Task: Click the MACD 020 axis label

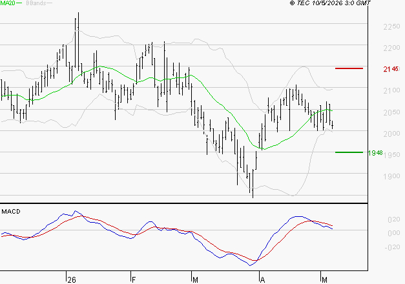Action: click(394, 219)
